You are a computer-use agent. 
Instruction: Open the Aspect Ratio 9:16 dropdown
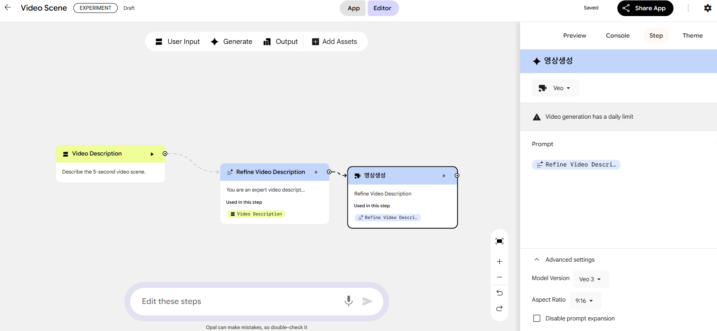[x=585, y=300]
